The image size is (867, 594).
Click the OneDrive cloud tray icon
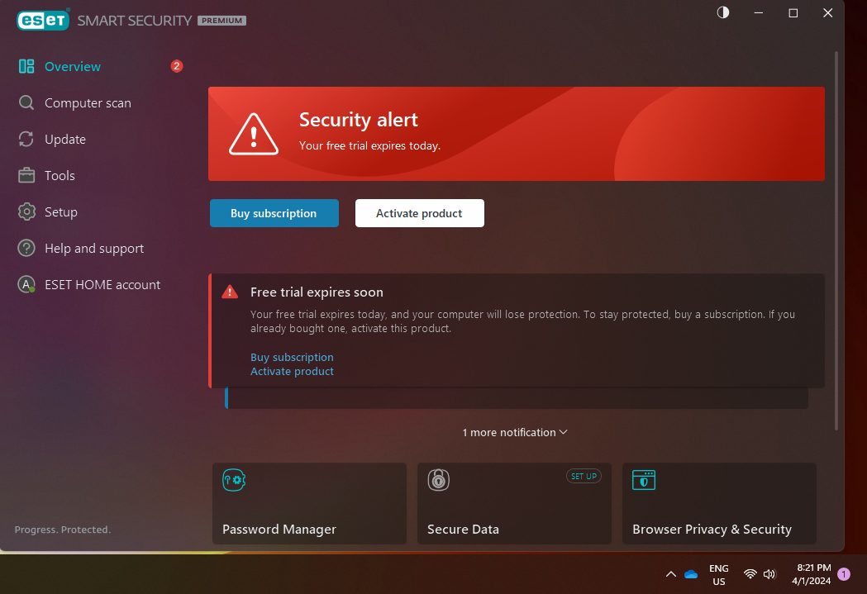click(x=691, y=574)
